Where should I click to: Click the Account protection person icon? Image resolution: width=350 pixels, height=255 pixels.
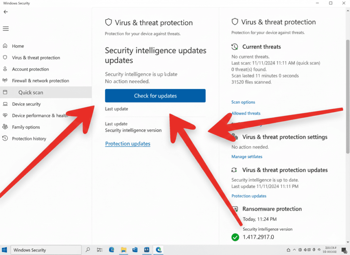[x=5, y=69]
